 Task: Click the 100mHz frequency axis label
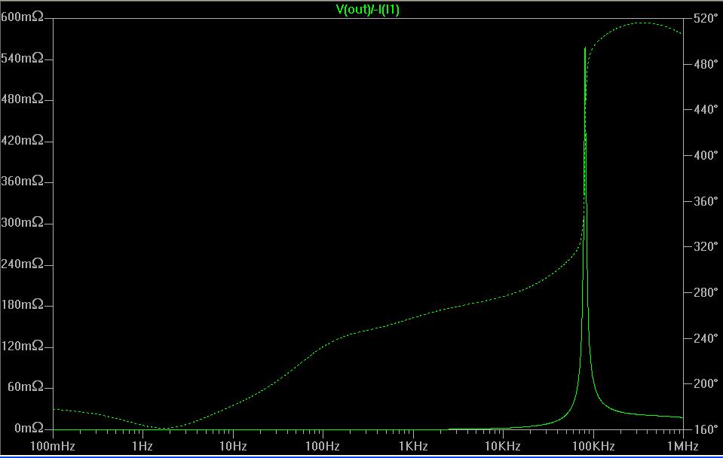click(53, 446)
